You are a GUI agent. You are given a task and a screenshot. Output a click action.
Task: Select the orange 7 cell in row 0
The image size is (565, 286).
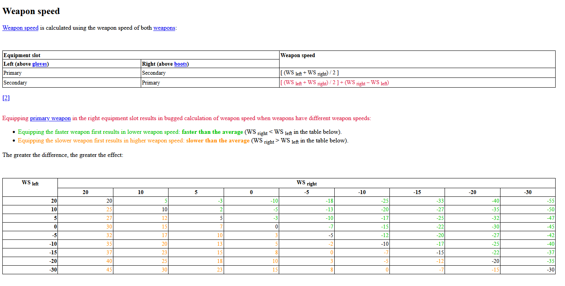click(196, 227)
